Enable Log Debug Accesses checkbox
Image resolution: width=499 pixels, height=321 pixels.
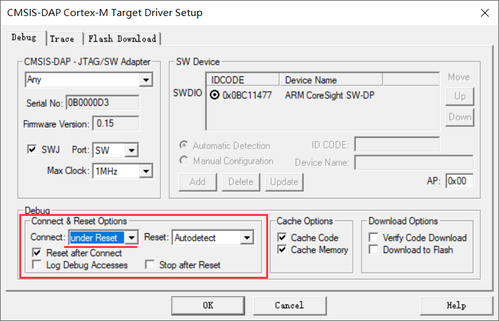37,265
